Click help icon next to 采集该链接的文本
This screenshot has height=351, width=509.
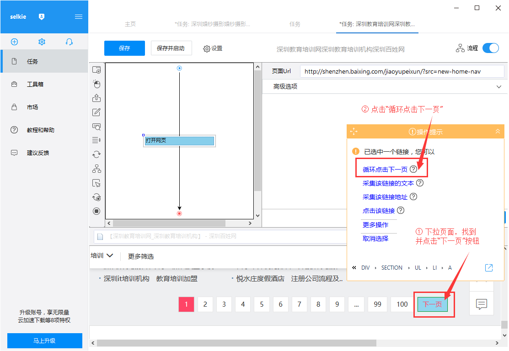(x=420, y=183)
